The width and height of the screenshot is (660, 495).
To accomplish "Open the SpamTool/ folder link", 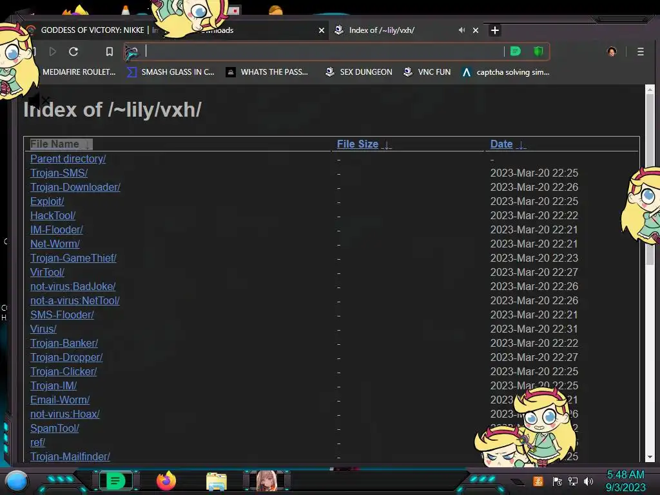I will (x=55, y=428).
